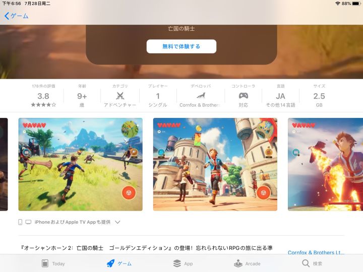Viewport: 363px width, 272px height.
Task: Open the castle town screenshot
Action: (215, 164)
